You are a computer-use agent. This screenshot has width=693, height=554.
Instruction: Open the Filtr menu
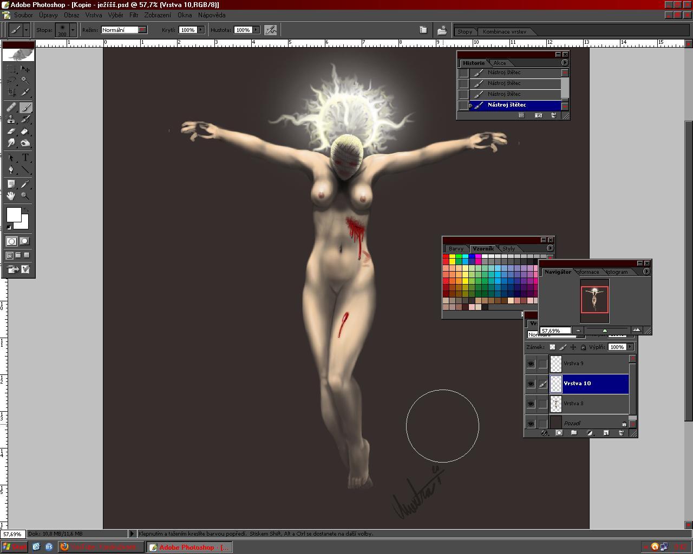[x=134, y=15]
